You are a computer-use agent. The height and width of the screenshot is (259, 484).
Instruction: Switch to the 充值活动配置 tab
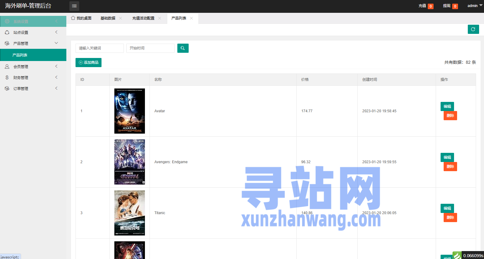pos(143,18)
